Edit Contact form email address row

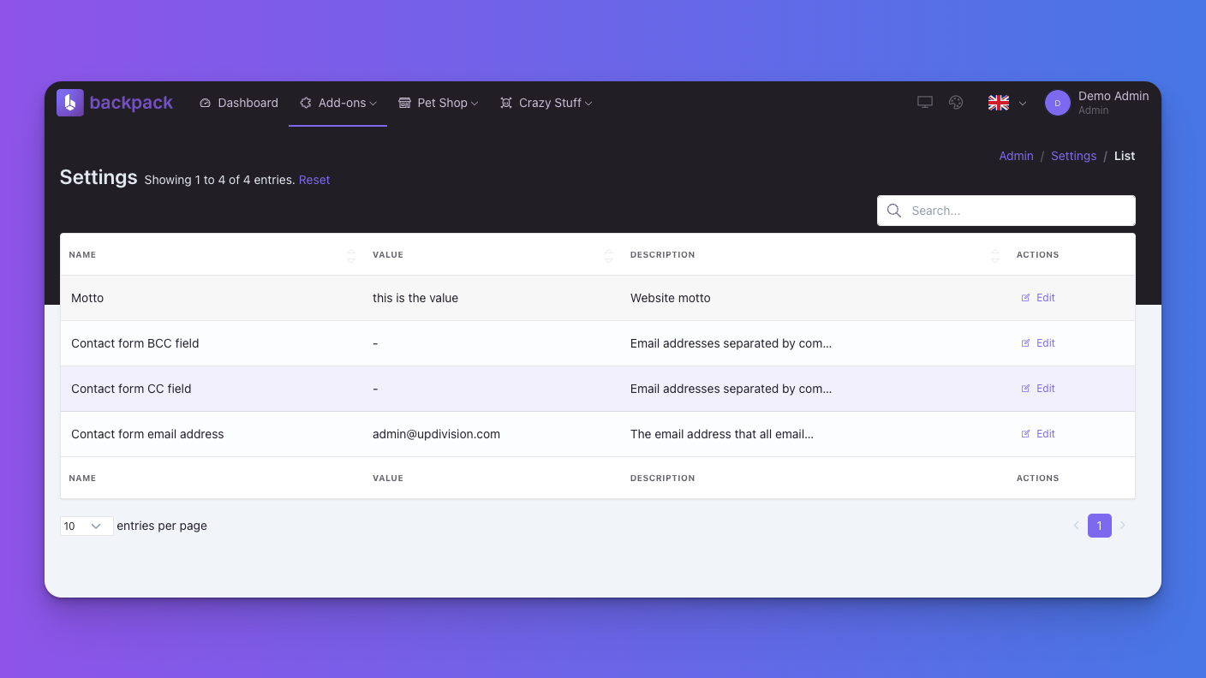pyautogui.click(x=1038, y=434)
